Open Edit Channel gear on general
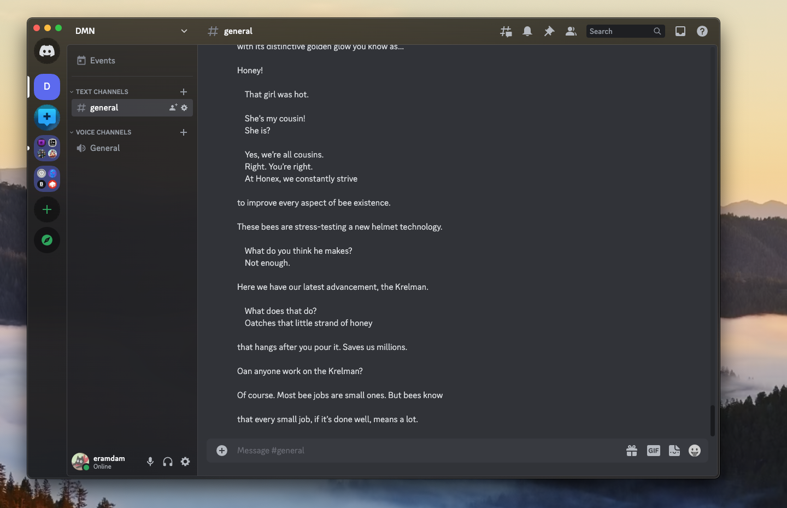This screenshot has width=787, height=508. (x=184, y=108)
